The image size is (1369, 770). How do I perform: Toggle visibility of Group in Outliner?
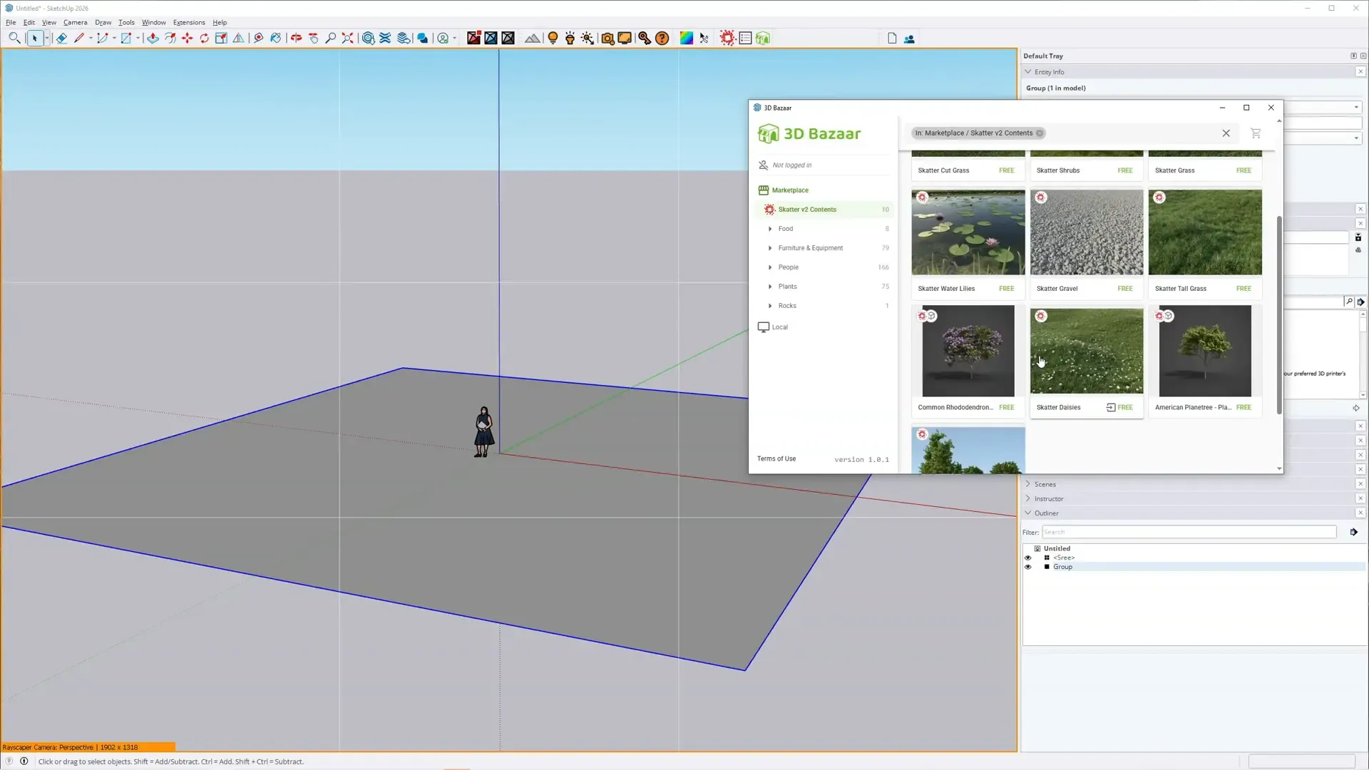click(1027, 567)
